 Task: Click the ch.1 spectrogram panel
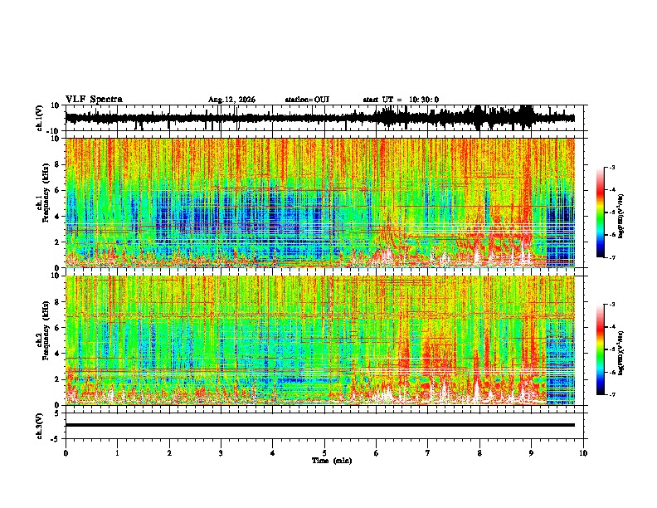(320, 203)
